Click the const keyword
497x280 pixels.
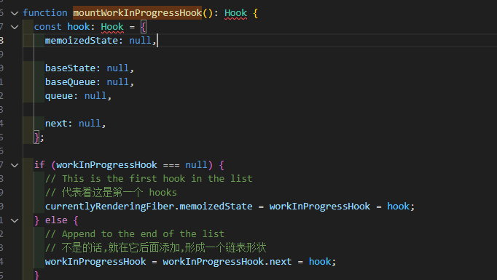coord(47,27)
